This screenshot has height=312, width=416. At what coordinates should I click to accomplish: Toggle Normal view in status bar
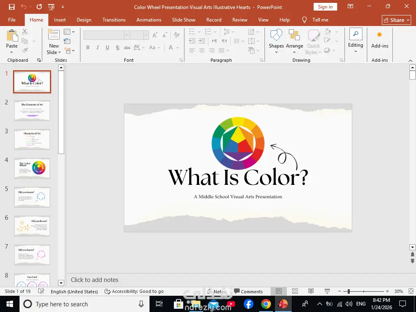[x=279, y=291]
